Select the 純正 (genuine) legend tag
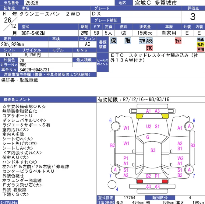The image size is (205, 204). pyautogui.click(x=200, y=40)
